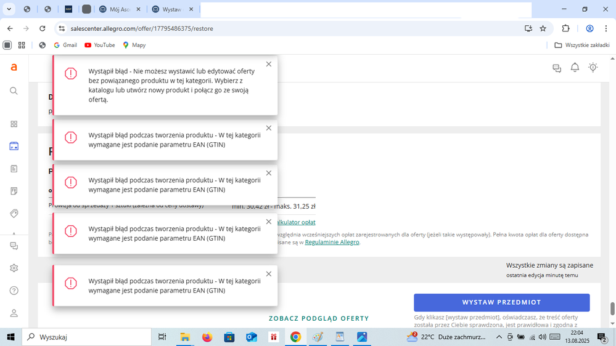
Task: Open the orders clipboard sidebar icon
Action: tap(14, 169)
